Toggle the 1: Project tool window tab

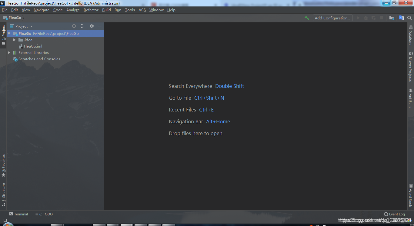coord(3,35)
